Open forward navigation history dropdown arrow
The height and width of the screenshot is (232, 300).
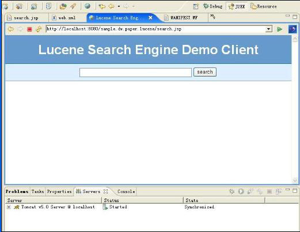coord(134,6)
